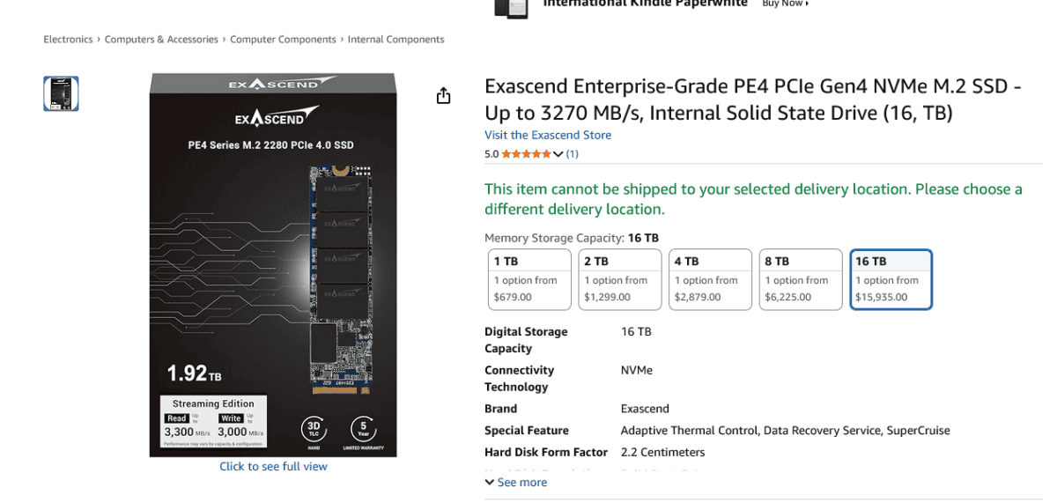Open the ratings count (1) link
Image resolution: width=1057 pixels, height=503 pixels.
click(x=573, y=154)
